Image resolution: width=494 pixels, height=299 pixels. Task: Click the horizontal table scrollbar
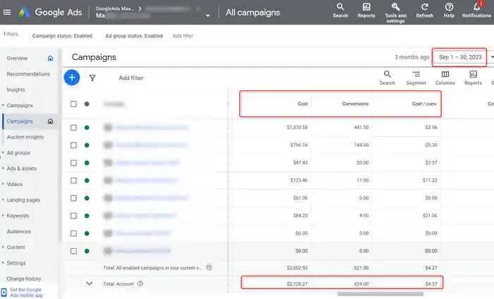pyautogui.click(x=380, y=294)
